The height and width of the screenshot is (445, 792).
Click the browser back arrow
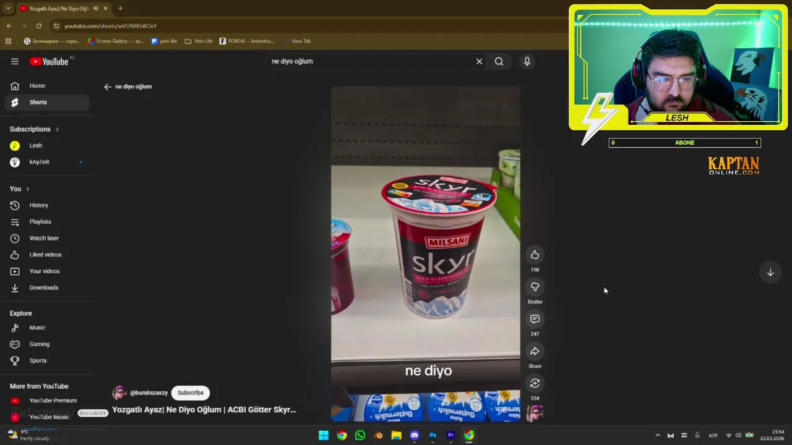point(9,26)
